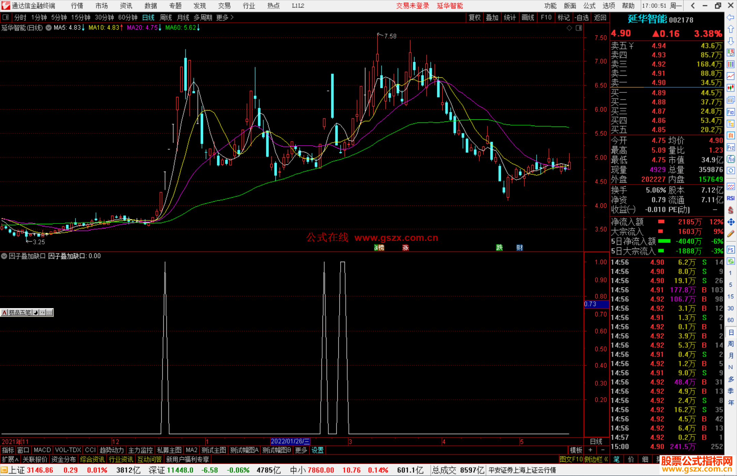This screenshot has width=737, height=476.
Task: Click the diamond icon above the price axis
Action: click(569, 28)
